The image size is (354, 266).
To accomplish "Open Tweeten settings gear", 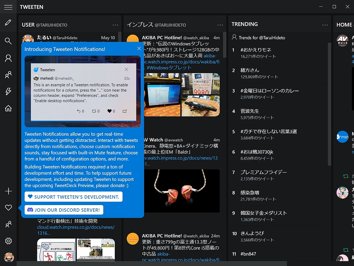I will click(x=8, y=241).
